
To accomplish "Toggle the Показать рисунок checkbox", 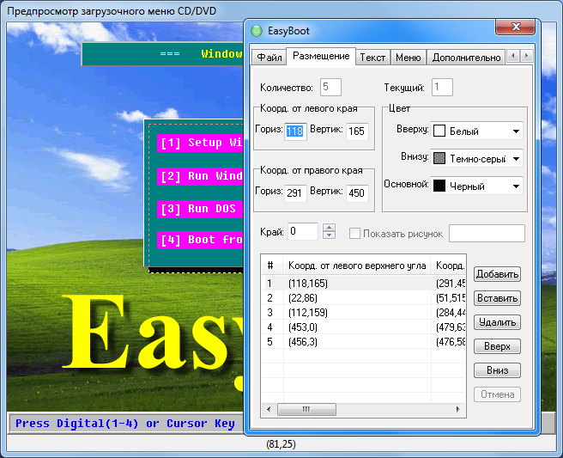I will [x=354, y=234].
